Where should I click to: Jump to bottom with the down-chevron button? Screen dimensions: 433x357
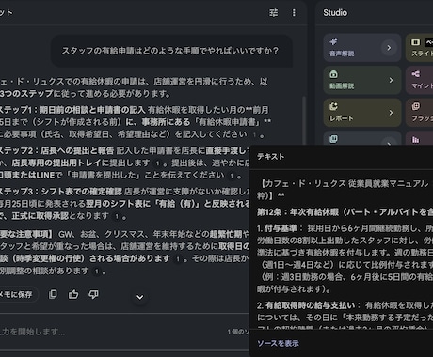tap(140, 297)
